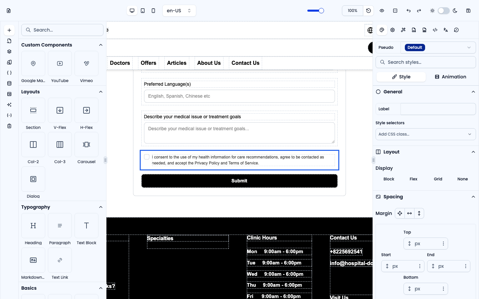The height and width of the screenshot is (299, 479).
Task: Open the AI sparkles panel in left sidebar
Action: pos(9,105)
